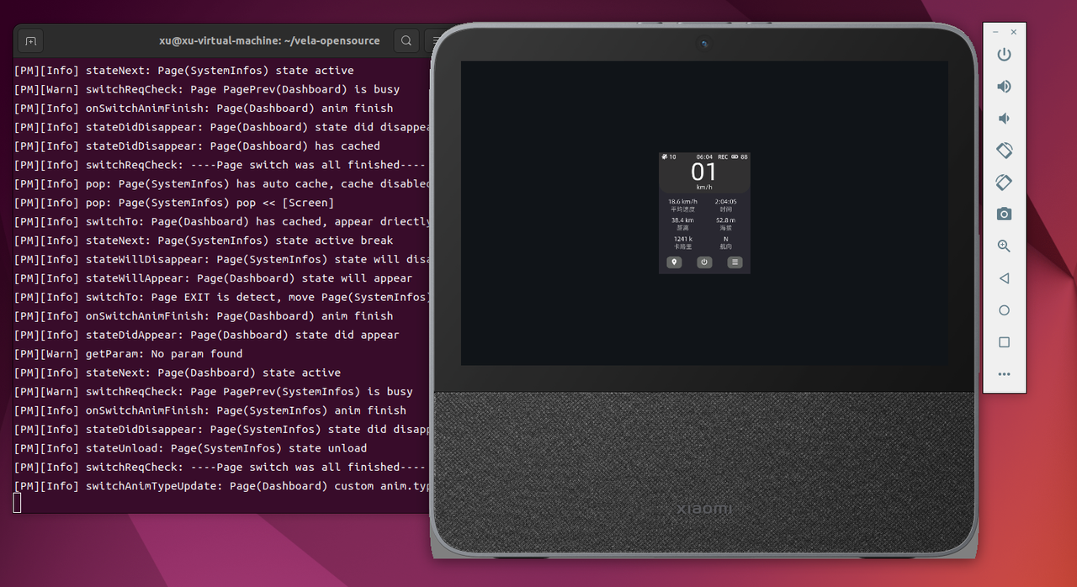Click the emulator power button

click(1004, 55)
